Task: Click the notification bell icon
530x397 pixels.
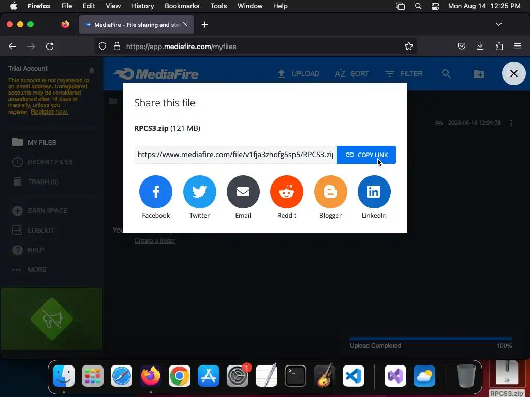Action: tap(91, 70)
